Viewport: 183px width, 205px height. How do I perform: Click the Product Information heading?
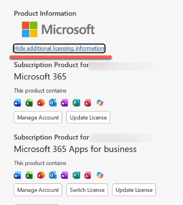point(45,14)
